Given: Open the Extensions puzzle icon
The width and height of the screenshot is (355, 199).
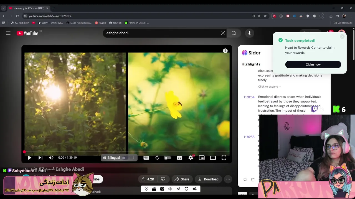Looking at the screenshot, I should click(321, 16).
